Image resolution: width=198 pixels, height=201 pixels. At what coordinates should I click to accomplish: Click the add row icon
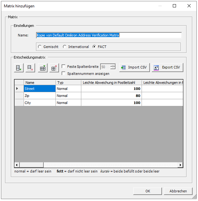[19, 68]
